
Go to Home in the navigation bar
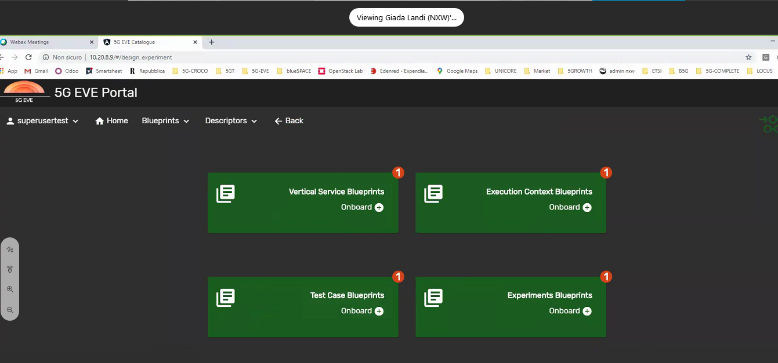[111, 121]
